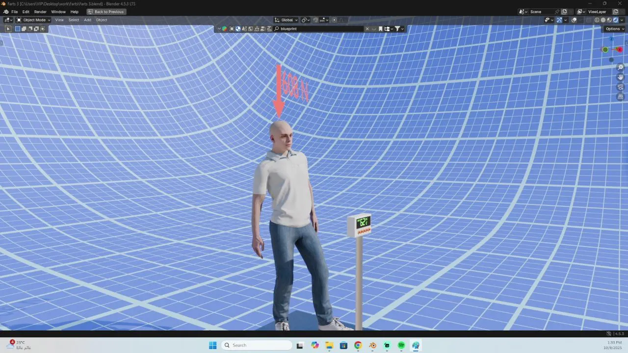Screen dimensions: 628x353
Task: Click the bookmark icon beside search
Action: tap(380, 29)
